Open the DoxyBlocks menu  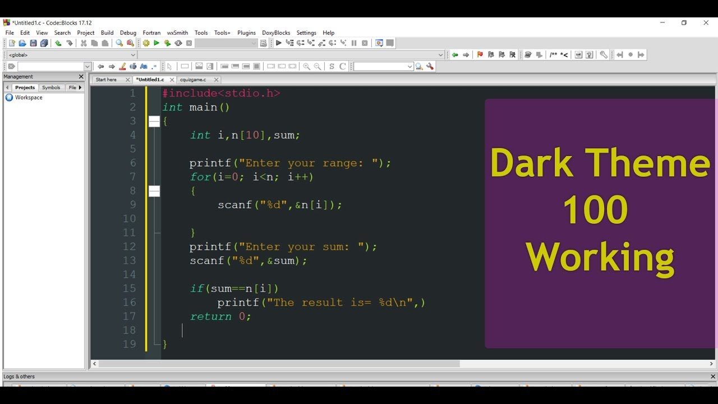(276, 33)
